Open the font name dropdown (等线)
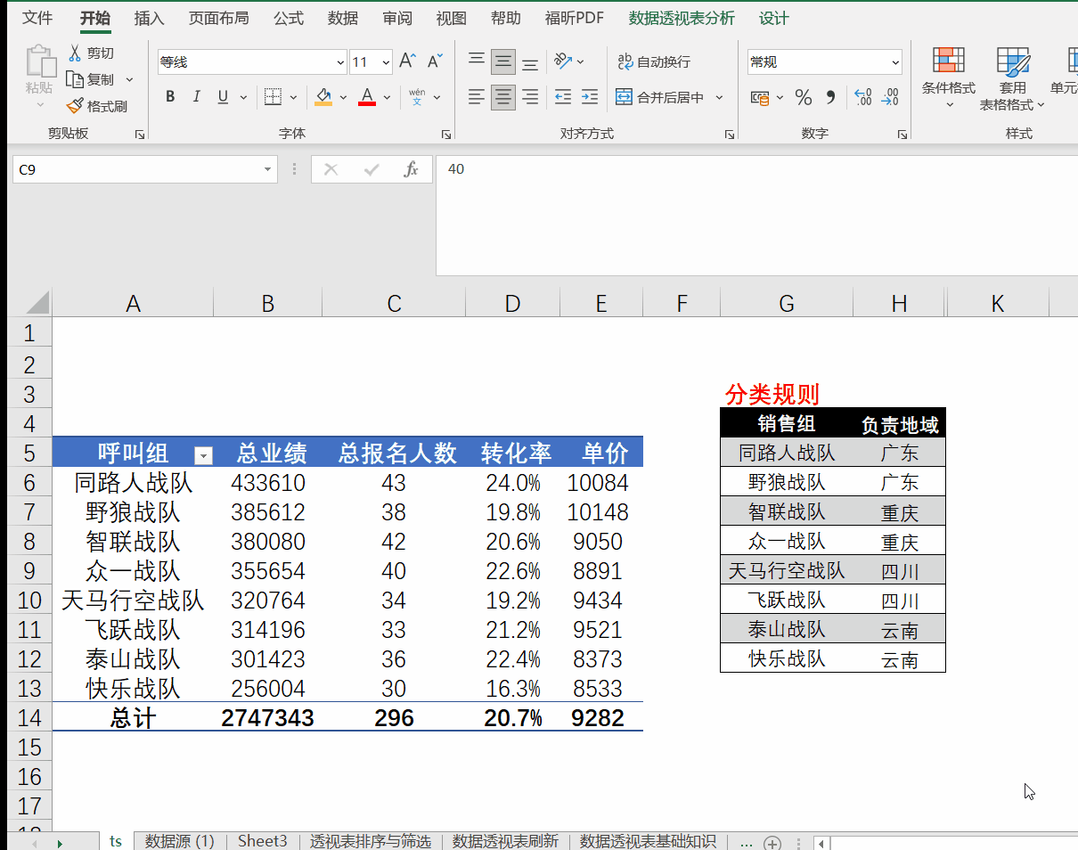 pyautogui.click(x=340, y=62)
